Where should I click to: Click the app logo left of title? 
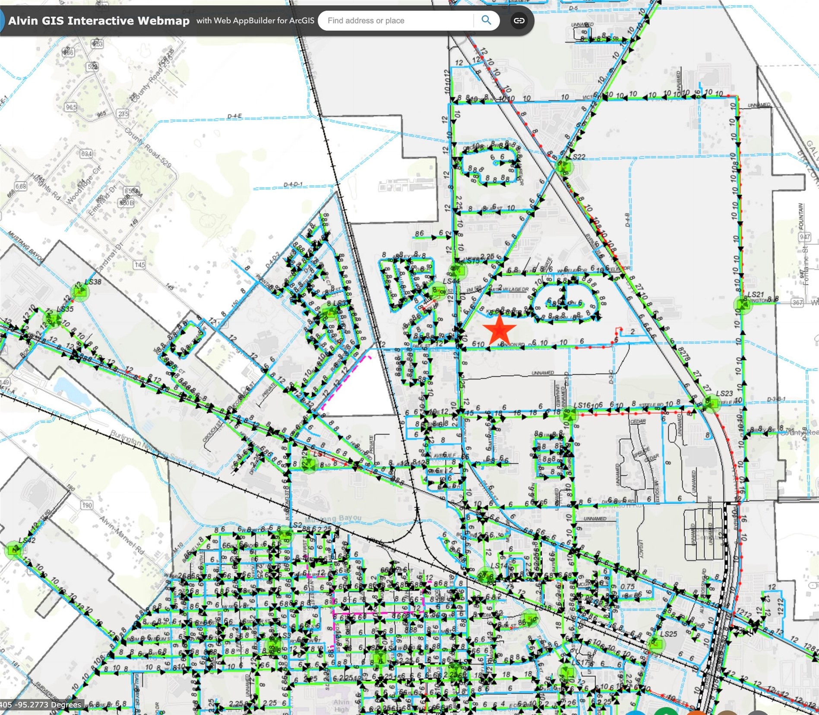pos(2,21)
